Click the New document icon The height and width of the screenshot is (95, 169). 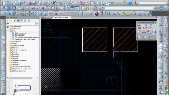click(4, 3)
